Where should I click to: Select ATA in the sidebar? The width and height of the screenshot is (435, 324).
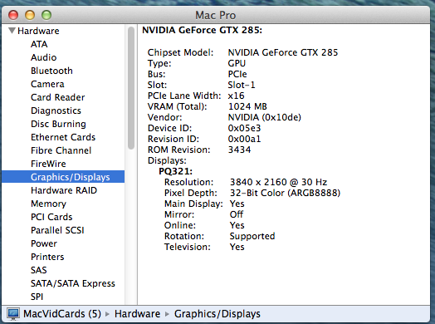pyautogui.click(x=39, y=44)
